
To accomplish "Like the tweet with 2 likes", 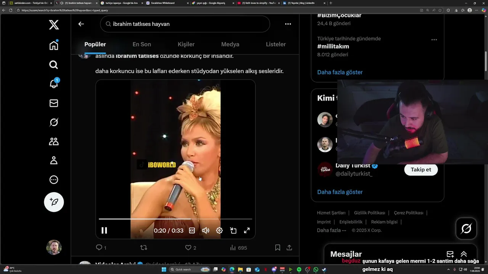I will click(191, 248).
